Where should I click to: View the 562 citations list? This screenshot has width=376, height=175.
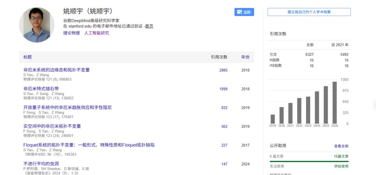coord(224,126)
